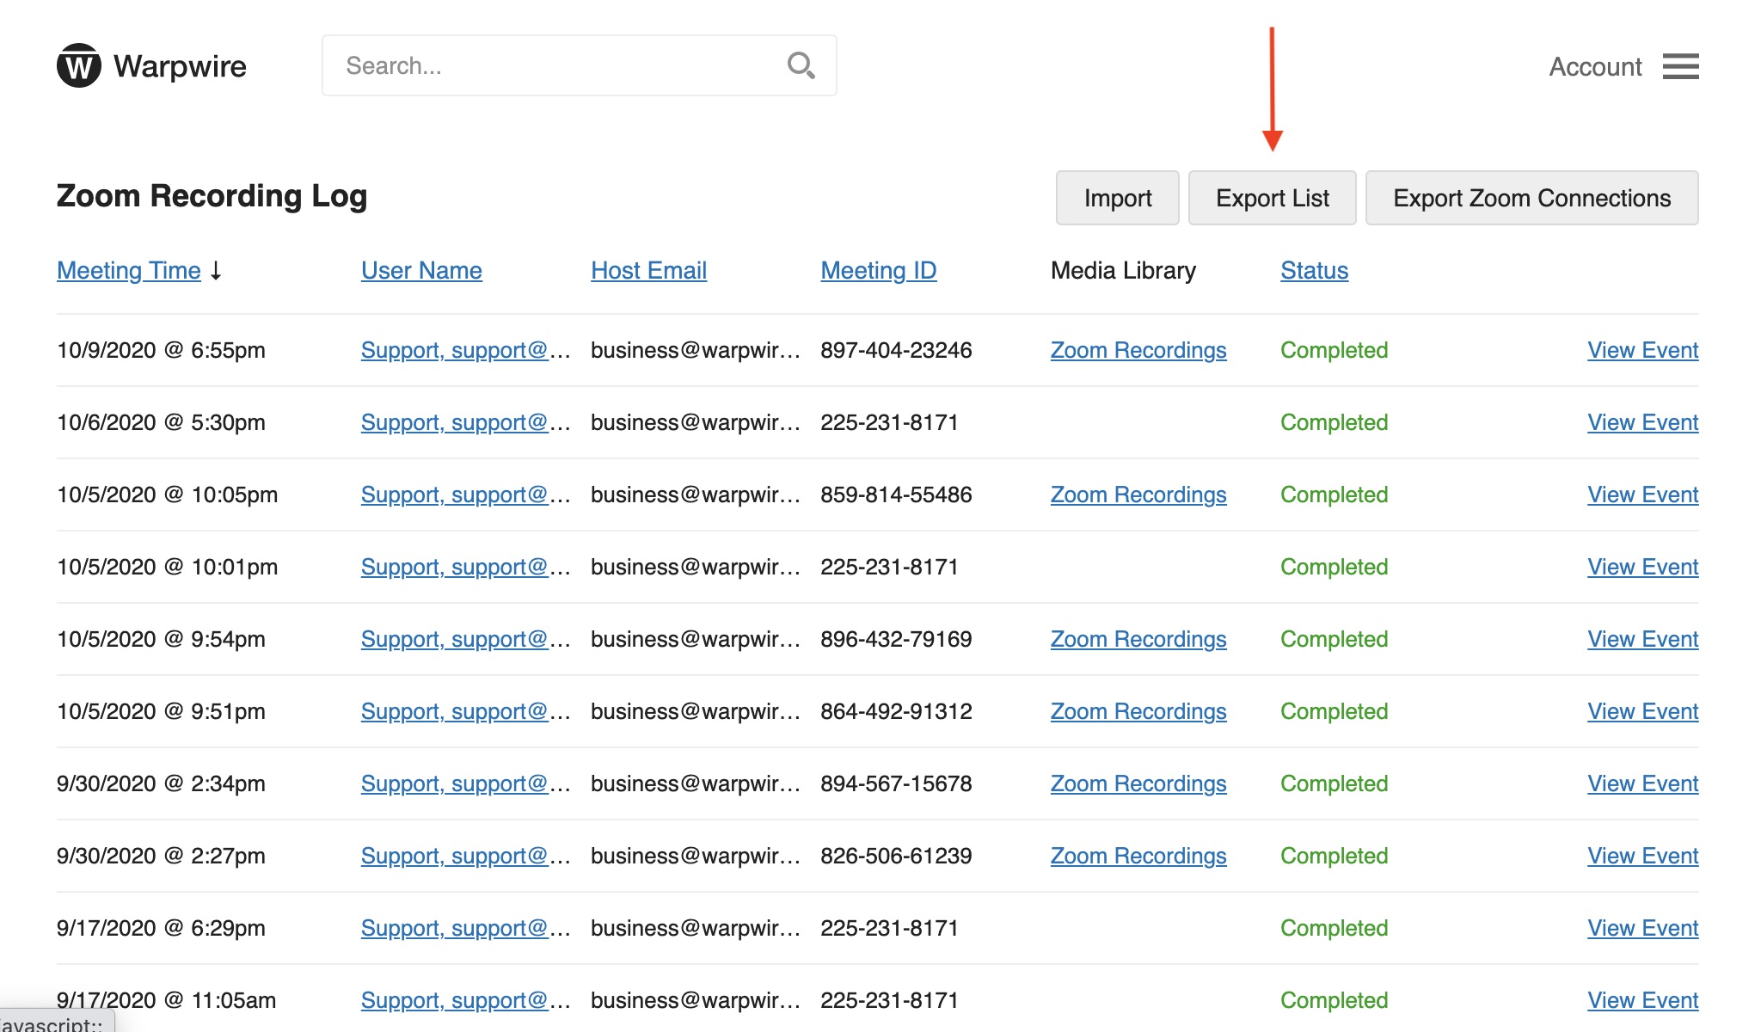
Task: Click the Warpwire logo icon
Action: pyautogui.click(x=80, y=64)
